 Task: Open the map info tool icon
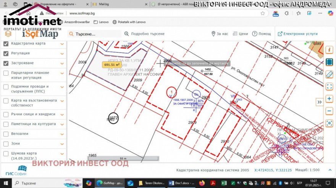(329, 50)
